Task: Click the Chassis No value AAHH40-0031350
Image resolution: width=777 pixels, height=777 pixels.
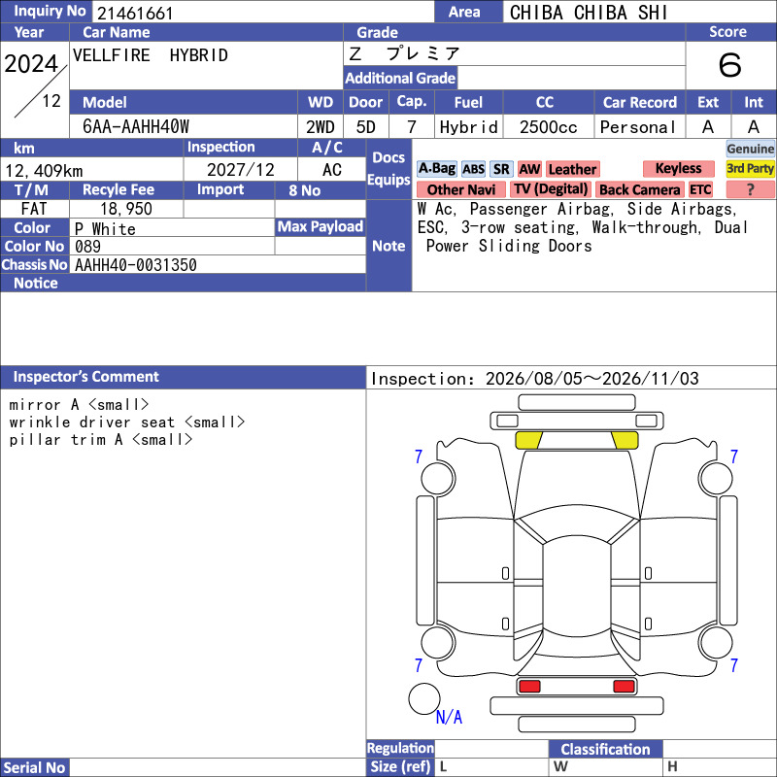Action: tap(136, 265)
